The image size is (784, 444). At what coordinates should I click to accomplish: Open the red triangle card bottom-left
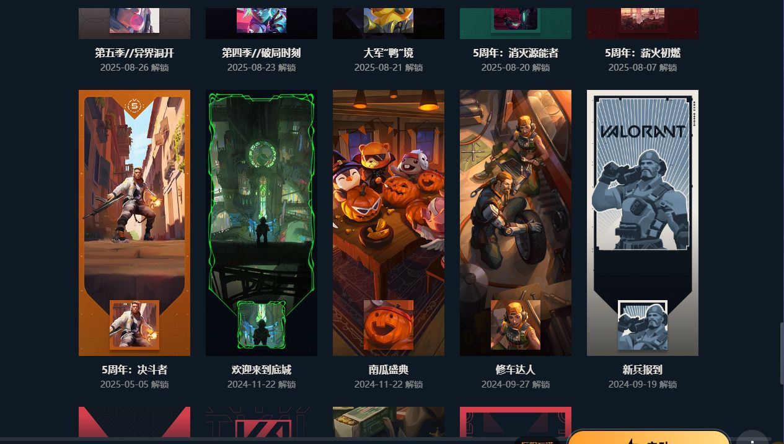(x=134, y=422)
